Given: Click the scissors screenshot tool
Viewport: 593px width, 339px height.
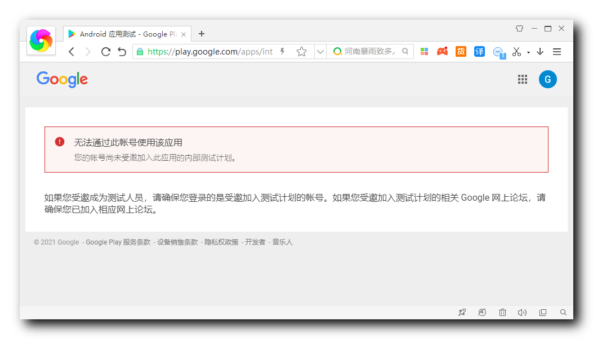Looking at the screenshot, I should coord(516,52).
